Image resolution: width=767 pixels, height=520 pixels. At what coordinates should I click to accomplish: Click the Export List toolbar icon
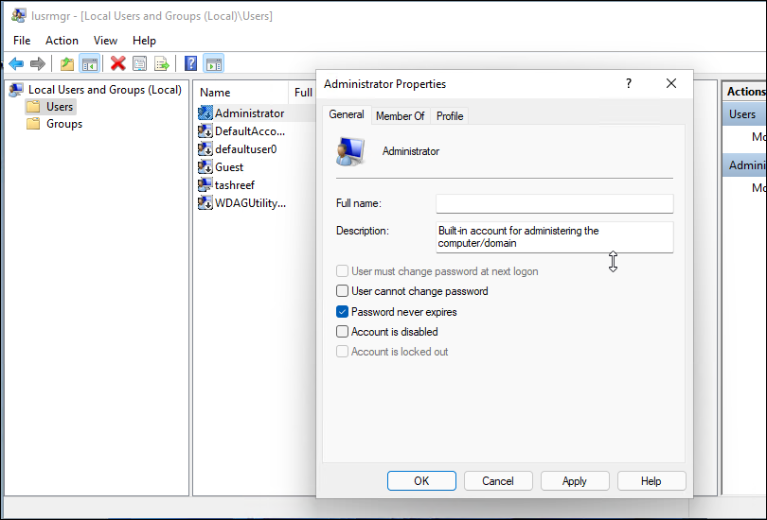point(161,63)
